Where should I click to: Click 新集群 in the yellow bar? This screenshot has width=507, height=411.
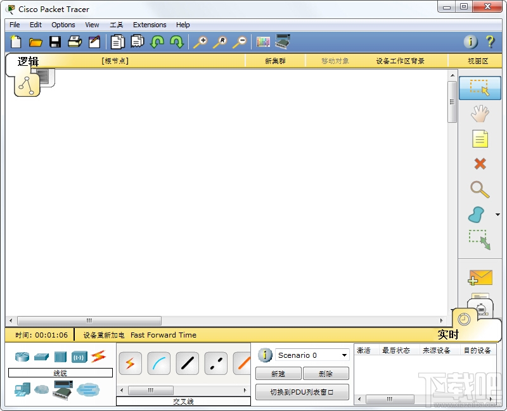point(275,61)
